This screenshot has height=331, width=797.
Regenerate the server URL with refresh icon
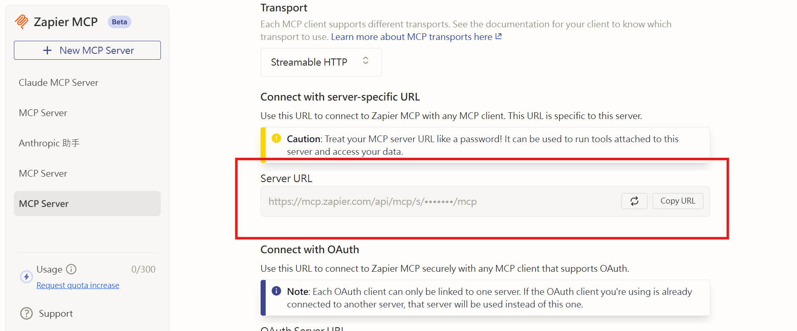(x=634, y=201)
